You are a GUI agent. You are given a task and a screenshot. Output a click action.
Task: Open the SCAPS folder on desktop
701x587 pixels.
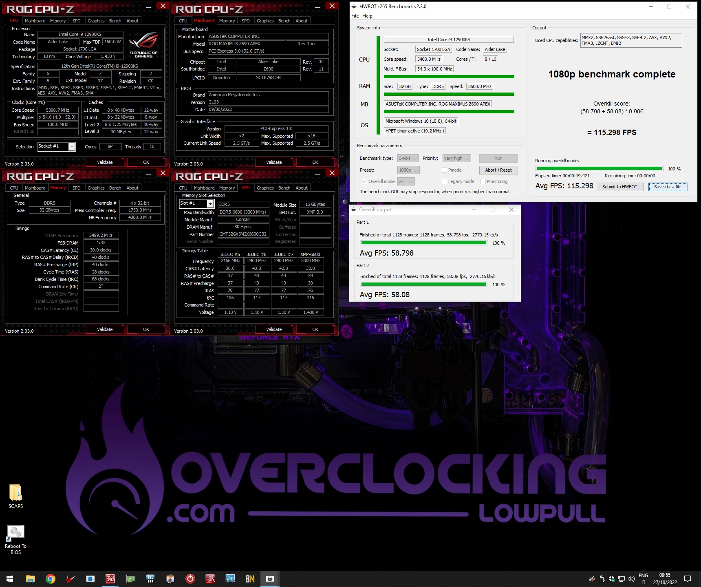(15, 496)
